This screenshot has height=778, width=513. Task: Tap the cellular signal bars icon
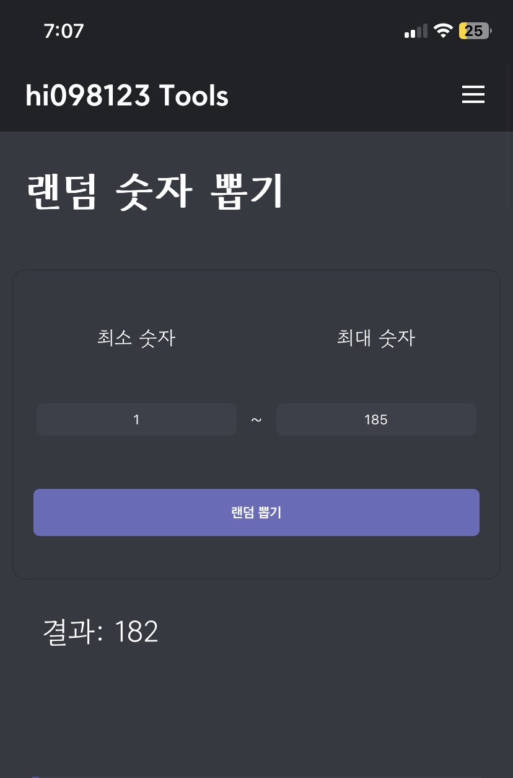[416, 31]
